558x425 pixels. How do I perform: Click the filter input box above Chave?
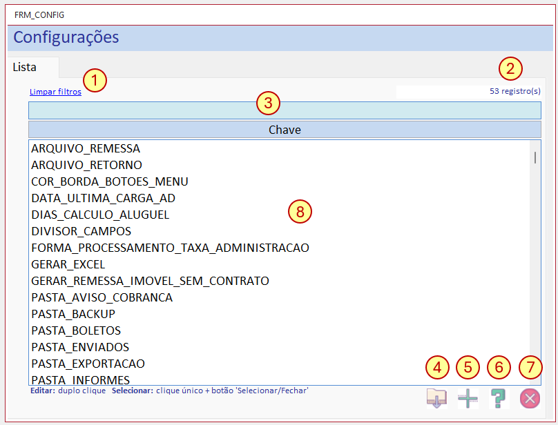(x=285, y=110)
